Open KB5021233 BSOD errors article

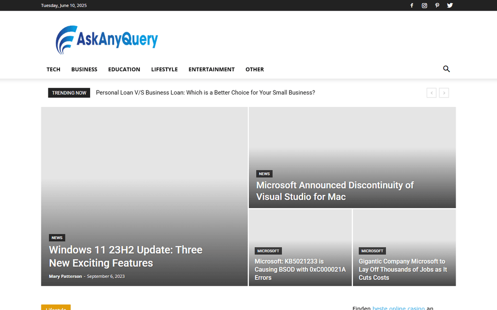pyautogui.click(x=300, y=270)
